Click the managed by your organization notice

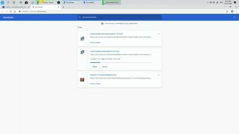[x=121, y=23]
